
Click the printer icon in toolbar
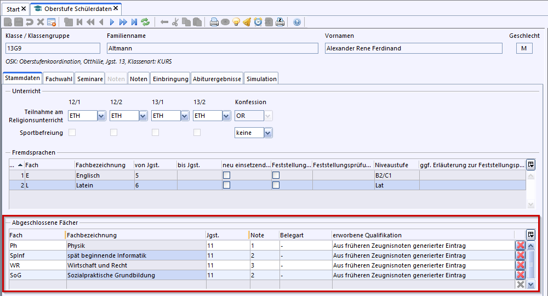pyautogui.click(x=214, y=22)
